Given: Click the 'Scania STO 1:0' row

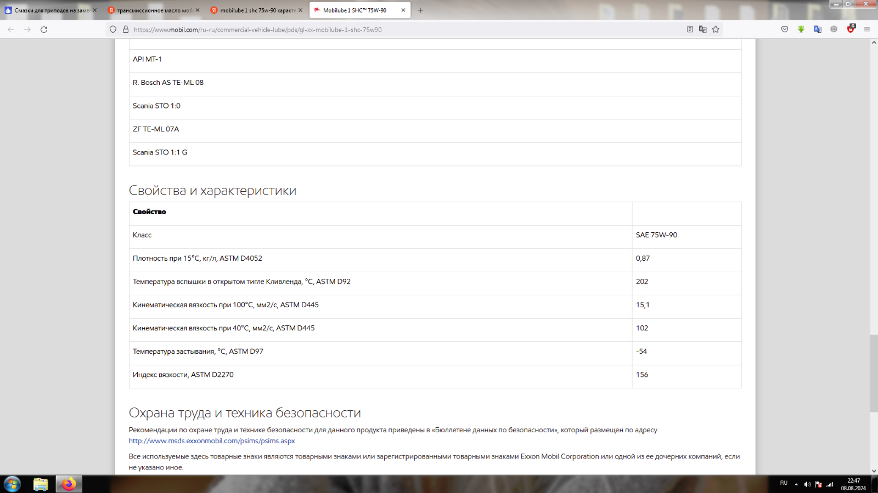Looking at the screenshot, I should pos(435,108).
